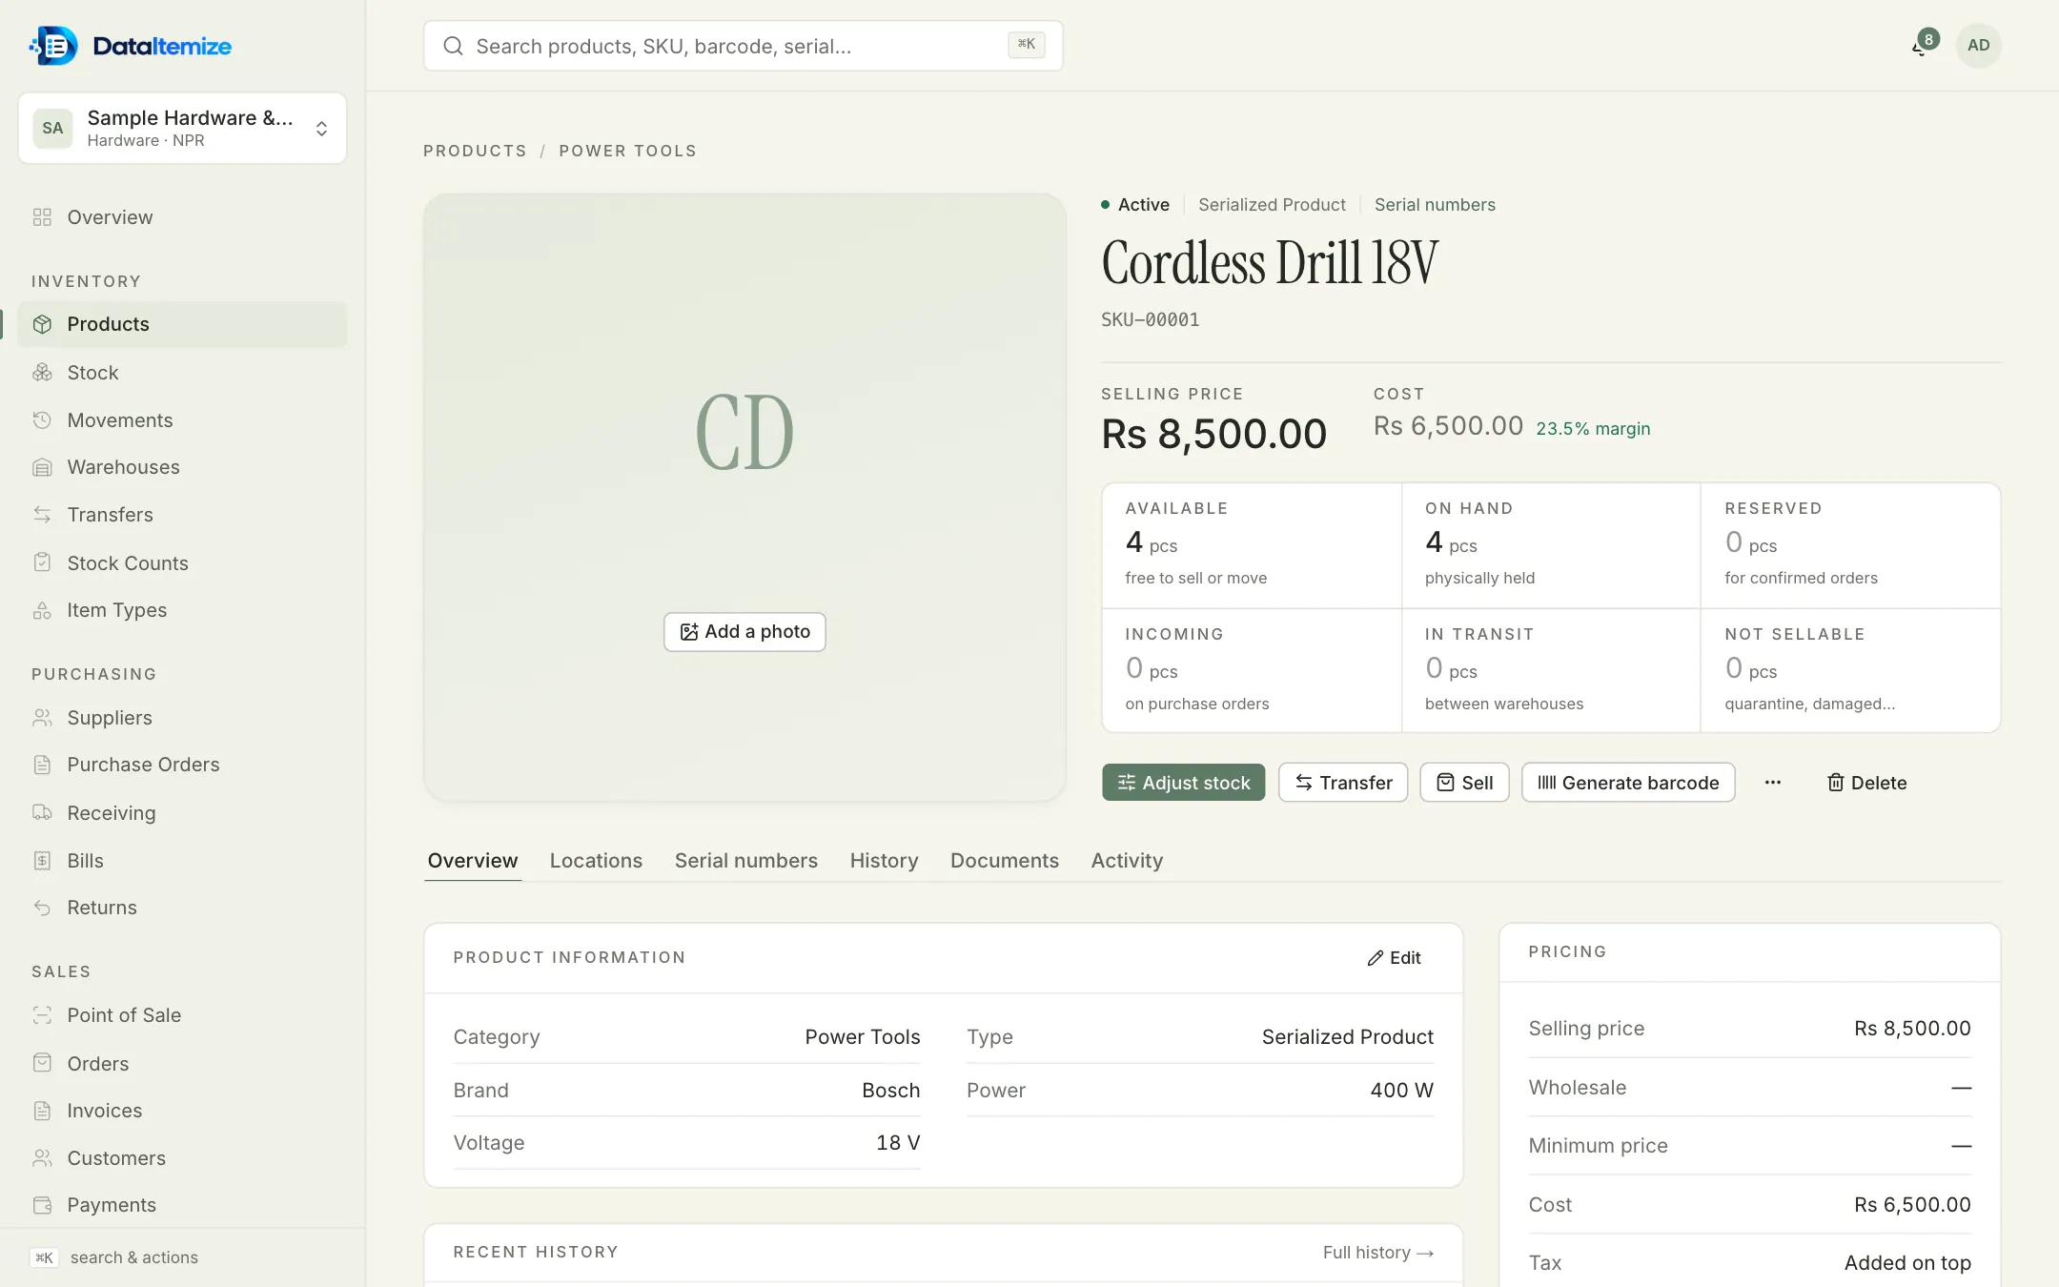The width and height of the screenshot is (2059, 1287).
Task: Edit the Product Information card
Action: click(1394, 958)
